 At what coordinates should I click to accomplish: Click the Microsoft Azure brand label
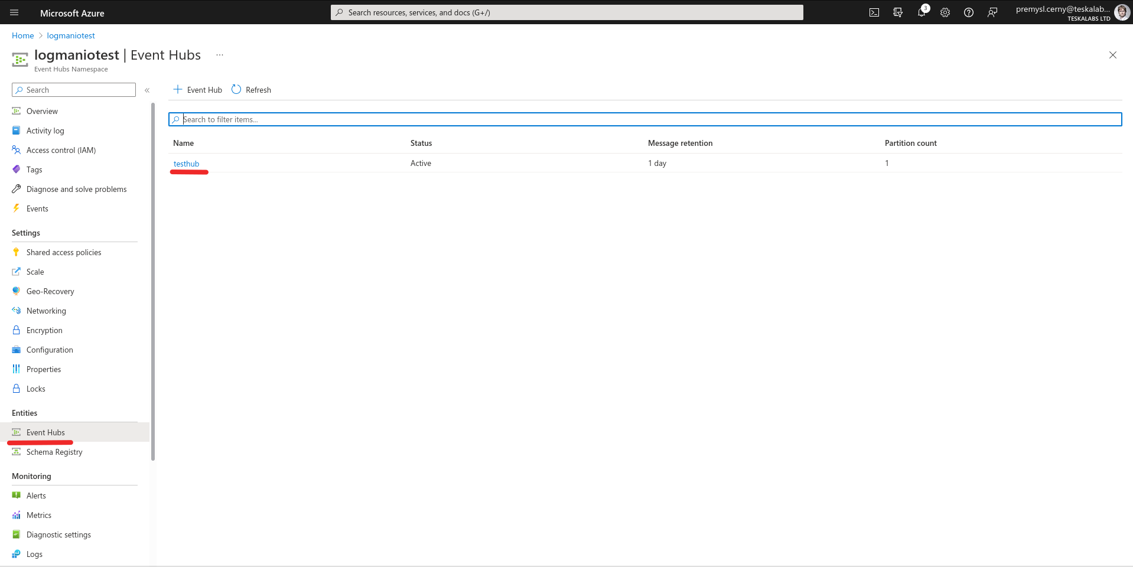[x=72, y=13]
